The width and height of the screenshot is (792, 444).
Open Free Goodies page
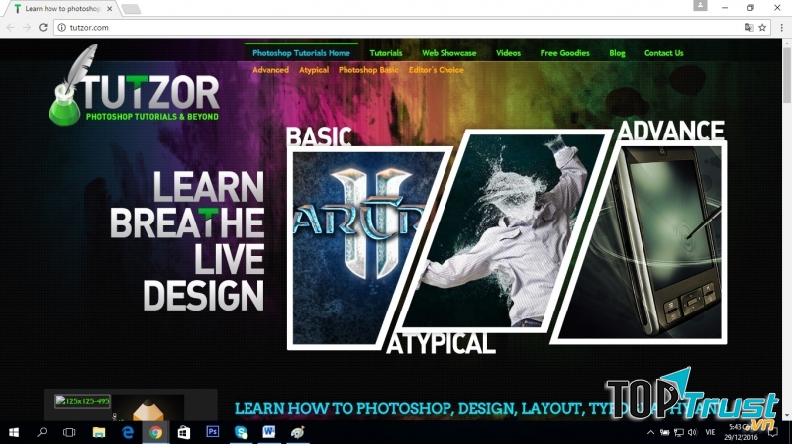(x=564, y=53)
